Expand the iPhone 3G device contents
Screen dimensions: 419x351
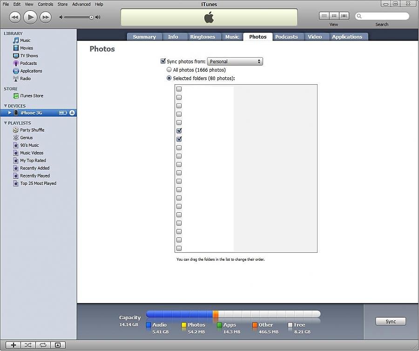(10, 113)
